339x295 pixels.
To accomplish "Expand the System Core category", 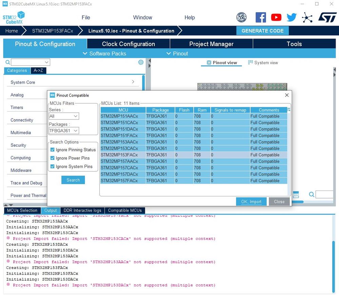I will tap(72, 82).
